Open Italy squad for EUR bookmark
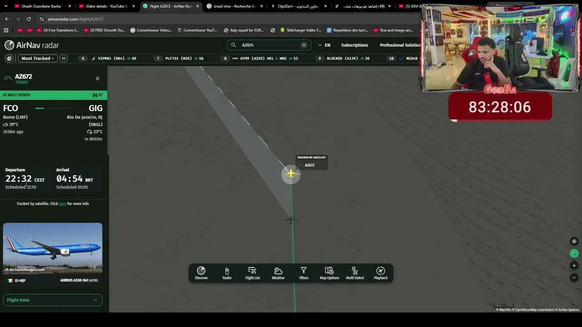The height and width of the screenshot is (327, 582). 243,30
